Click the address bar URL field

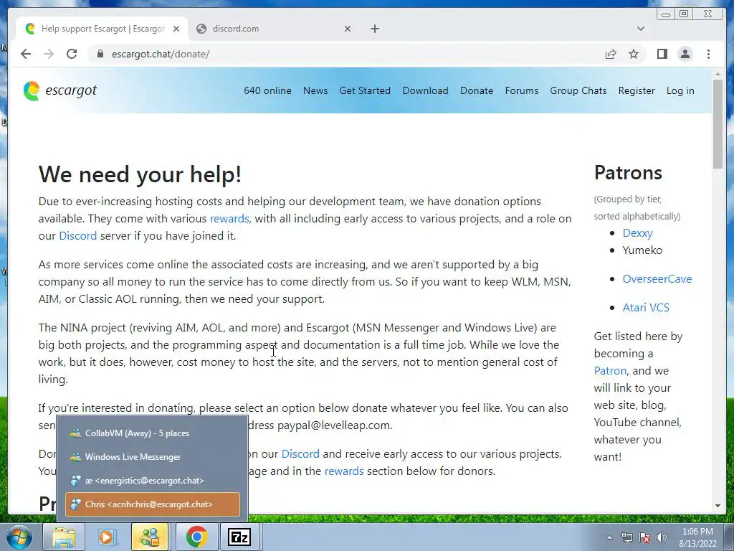(x=346, y=54)
